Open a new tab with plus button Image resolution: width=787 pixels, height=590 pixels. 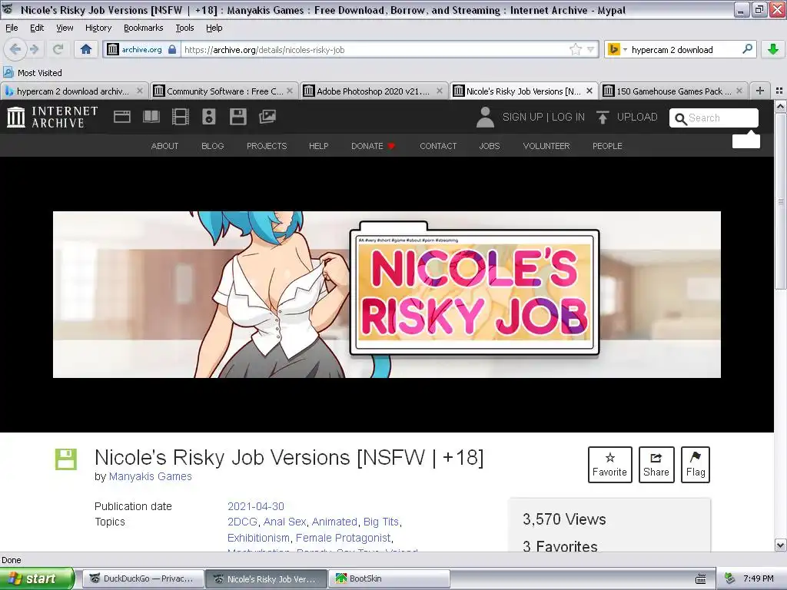point(760,91)
